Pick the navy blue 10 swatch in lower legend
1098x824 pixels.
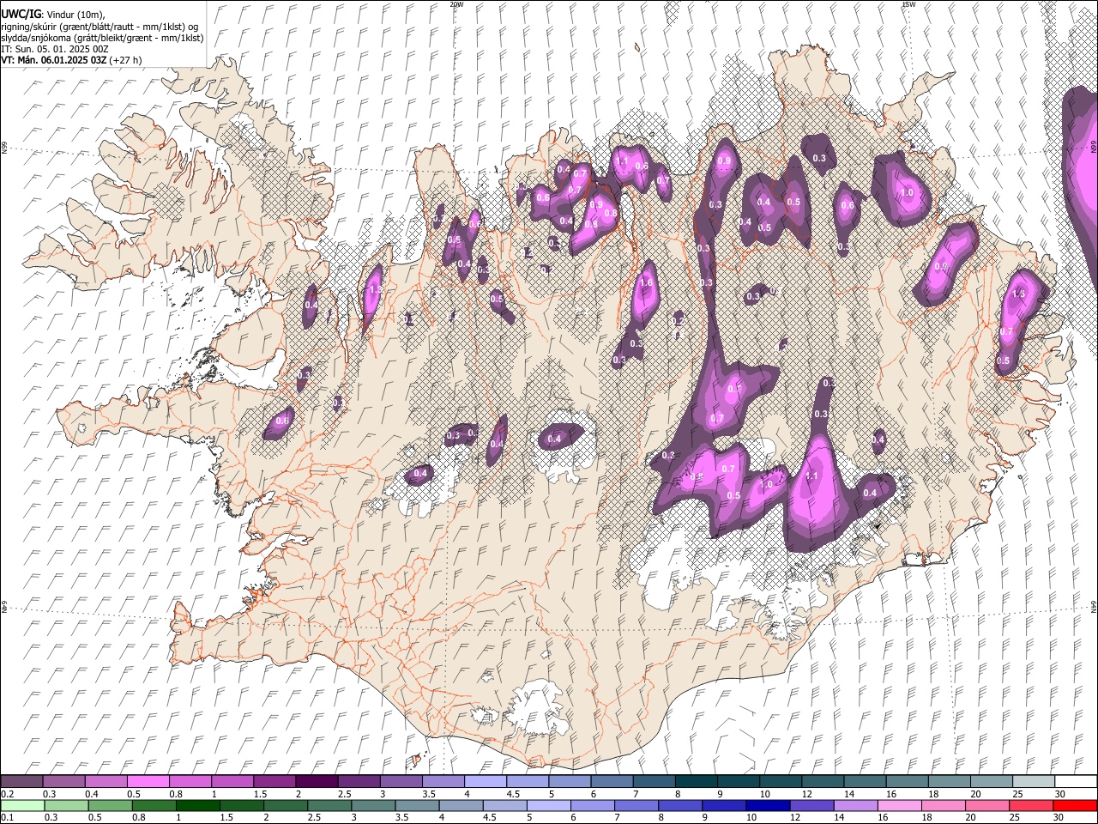[769, 805]
